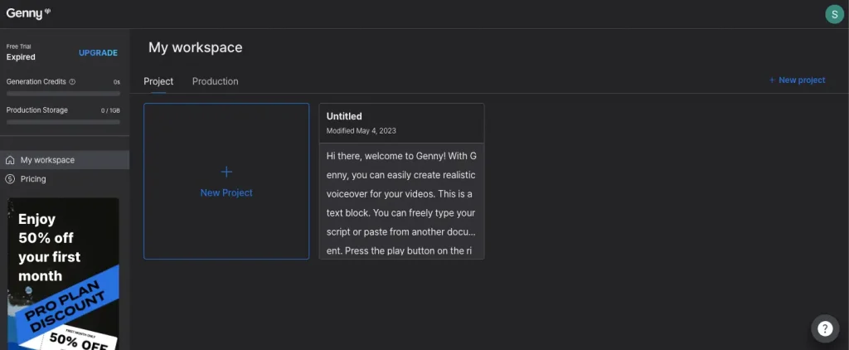
Task: Select My workspace in sidebar
Action: [65, 160]
